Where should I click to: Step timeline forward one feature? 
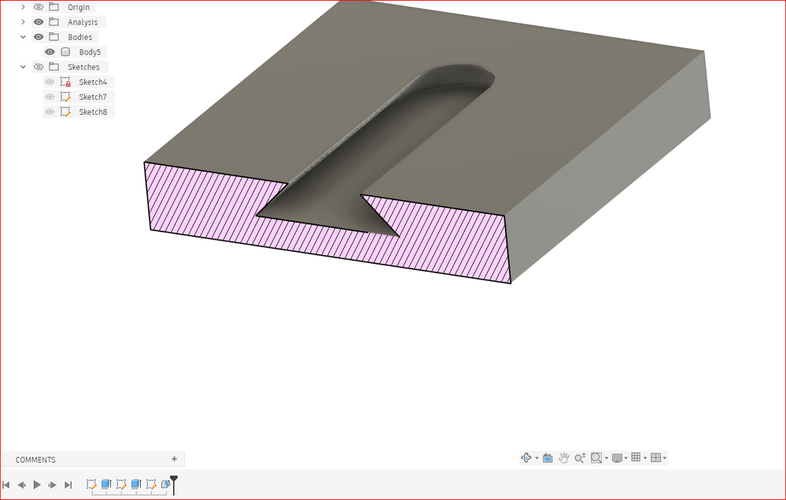[52, 484]
